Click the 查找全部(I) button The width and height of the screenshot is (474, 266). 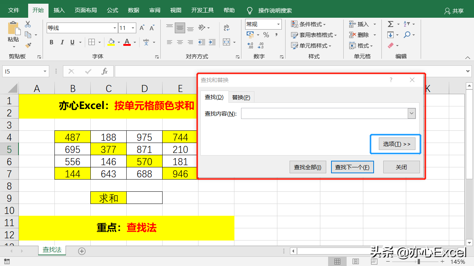(x=308, y=167)
